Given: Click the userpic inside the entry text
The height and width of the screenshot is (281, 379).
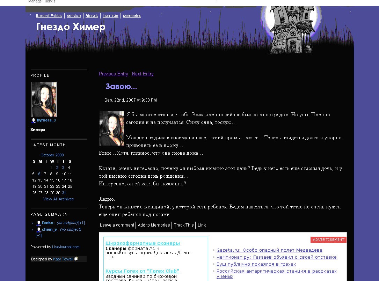Looking at the screenshot, I should coord(111,128).
